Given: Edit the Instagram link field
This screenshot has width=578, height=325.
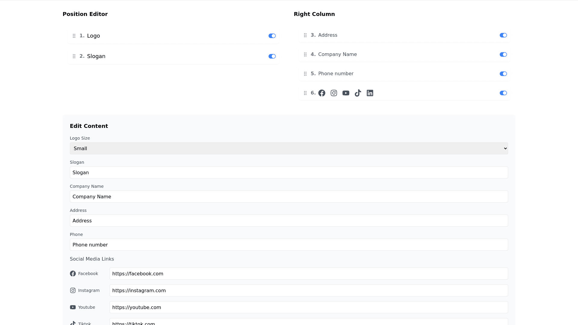Looking at the screenshot, I should 309,290.
